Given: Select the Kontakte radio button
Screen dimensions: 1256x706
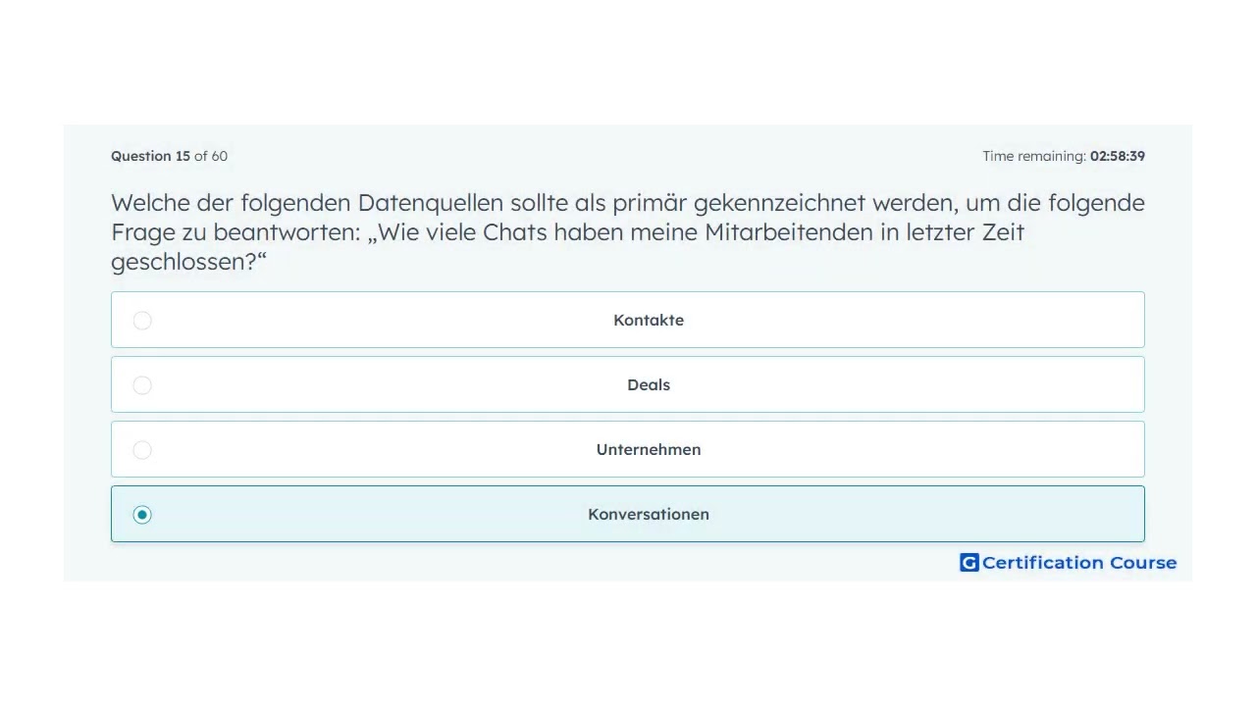Looking at the screenshot, I should click(142, 321).
